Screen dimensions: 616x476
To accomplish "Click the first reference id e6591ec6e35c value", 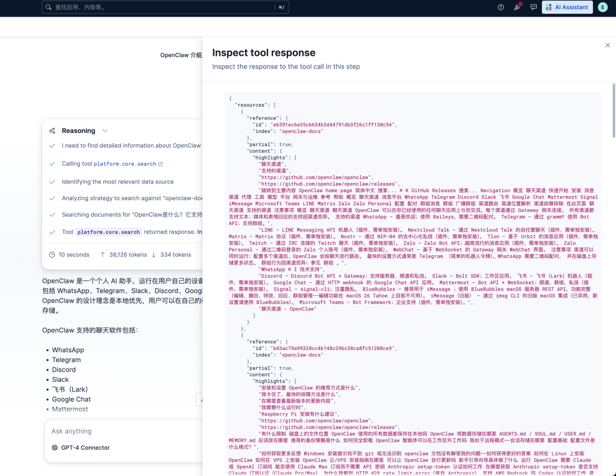I will coord(333,125).
